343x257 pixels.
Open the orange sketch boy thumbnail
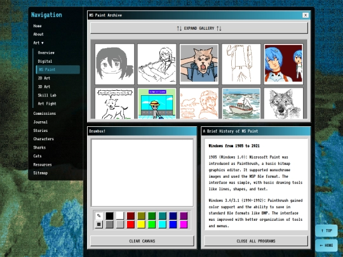pyautogui.click(x=199, y=103)
